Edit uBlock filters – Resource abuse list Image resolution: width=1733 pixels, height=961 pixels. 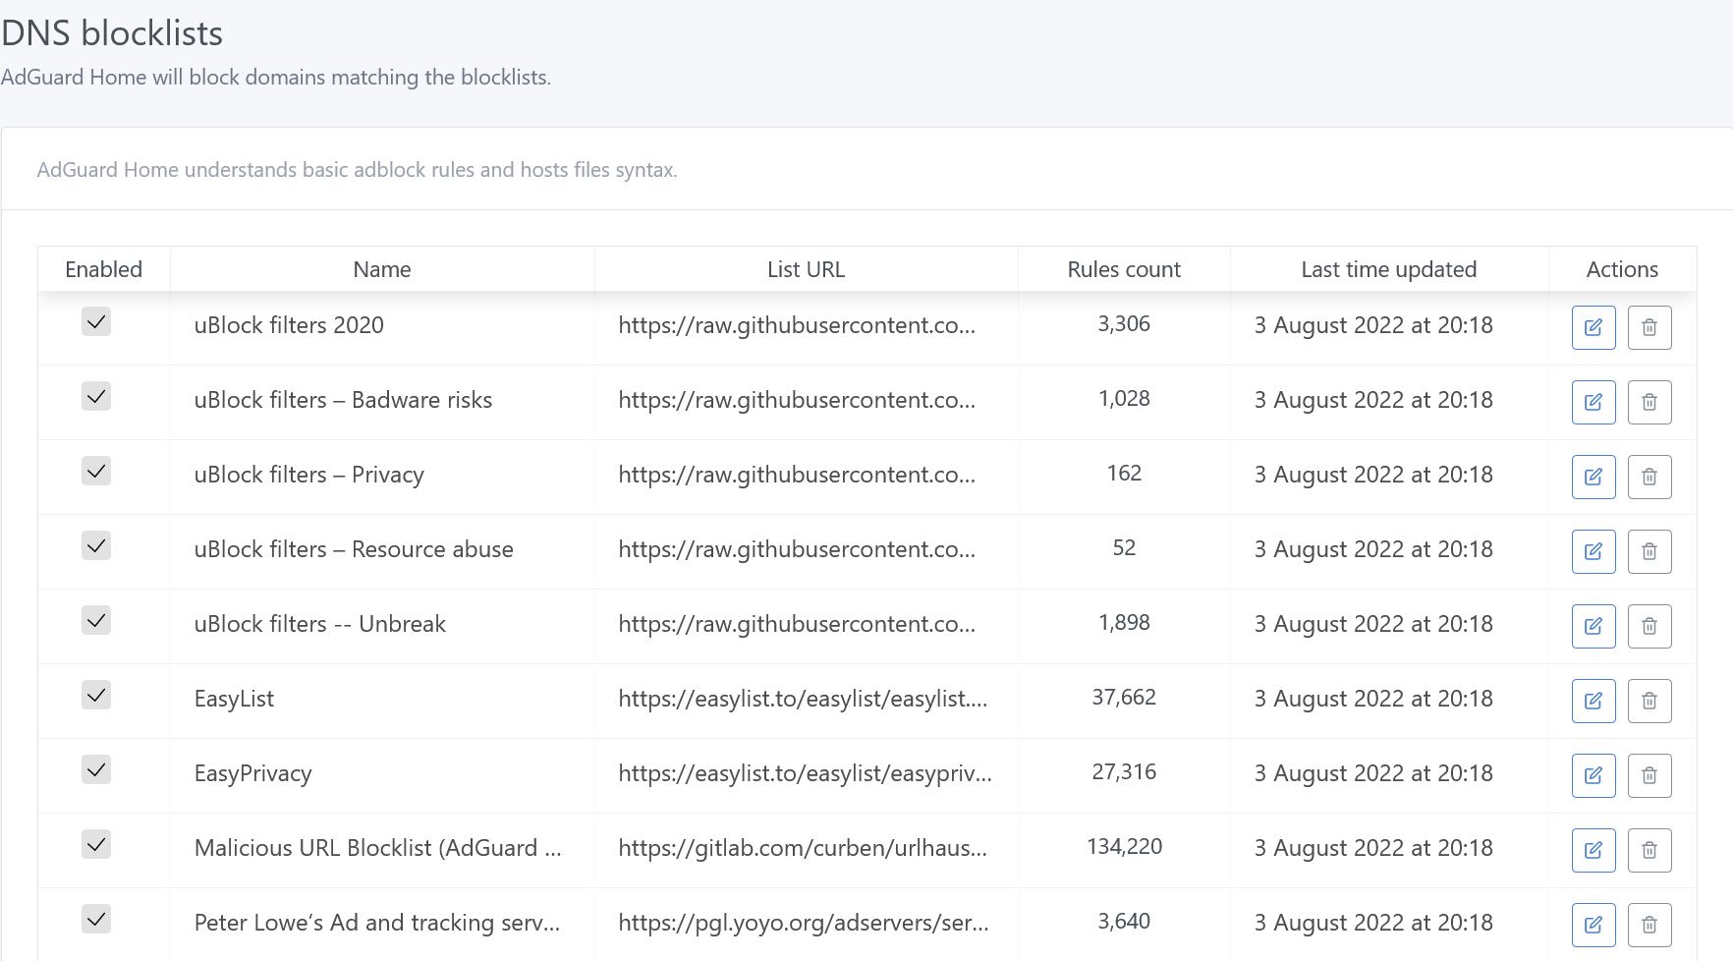click(1593, 551)
